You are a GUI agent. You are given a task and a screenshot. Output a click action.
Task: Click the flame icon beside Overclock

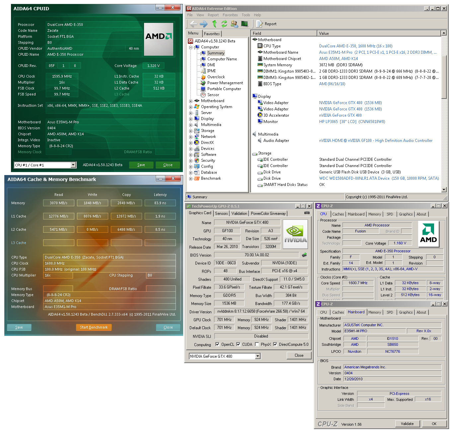pos(203,77)
